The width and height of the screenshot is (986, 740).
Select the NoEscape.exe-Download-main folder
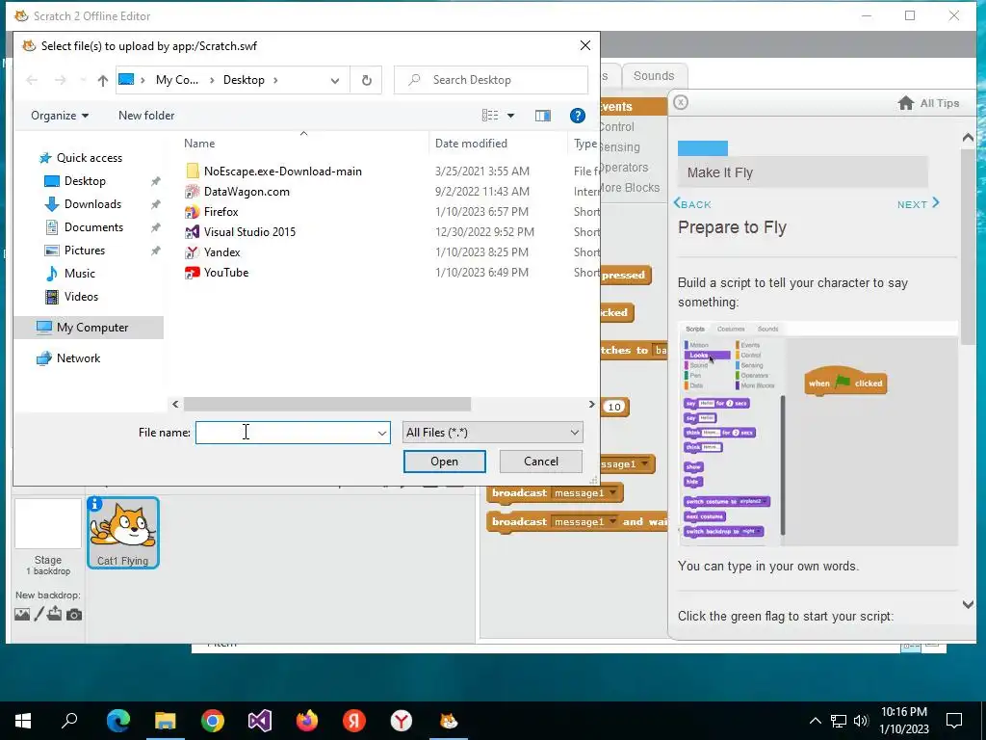pos(282,172)
